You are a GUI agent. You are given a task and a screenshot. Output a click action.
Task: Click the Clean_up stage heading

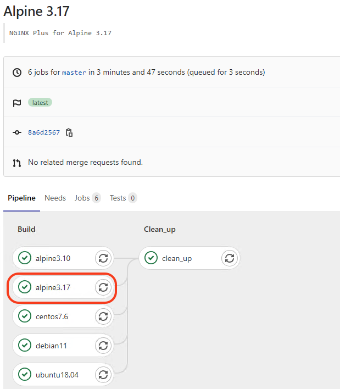click(x=160, y=230)
